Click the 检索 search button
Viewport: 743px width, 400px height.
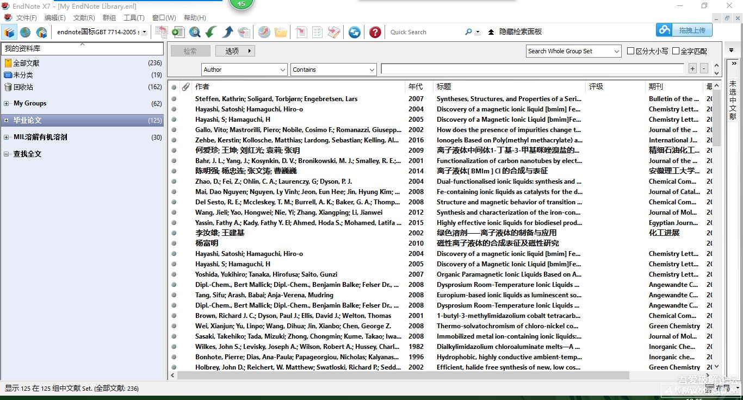tap(190, 51)
